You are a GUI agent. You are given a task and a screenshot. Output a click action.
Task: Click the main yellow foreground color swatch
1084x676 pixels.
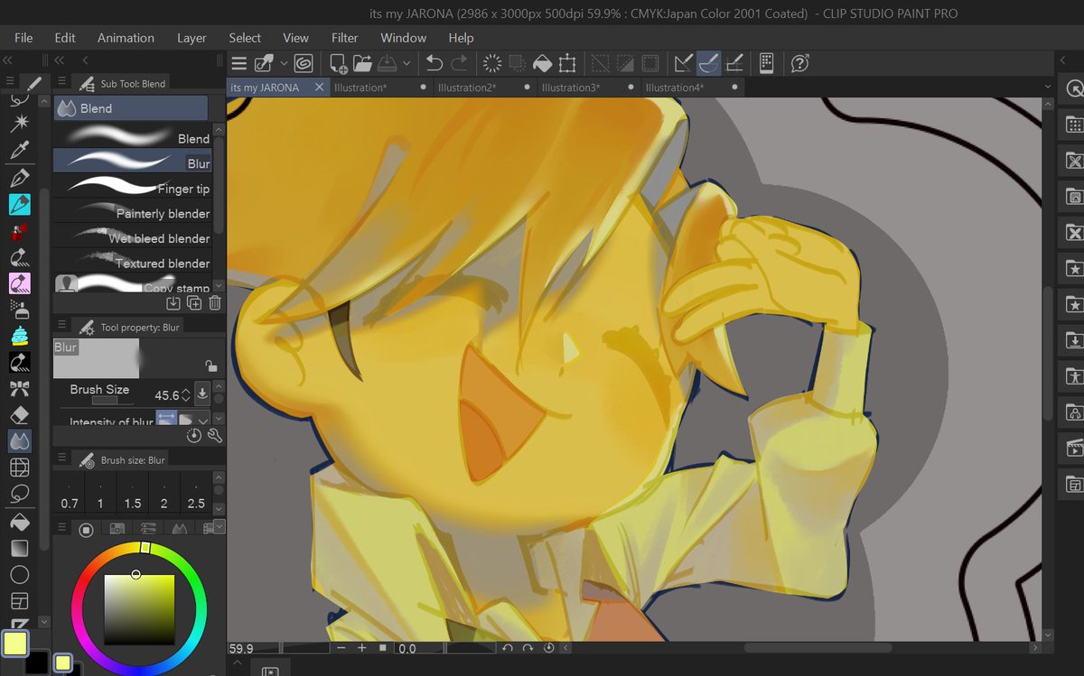15,644
